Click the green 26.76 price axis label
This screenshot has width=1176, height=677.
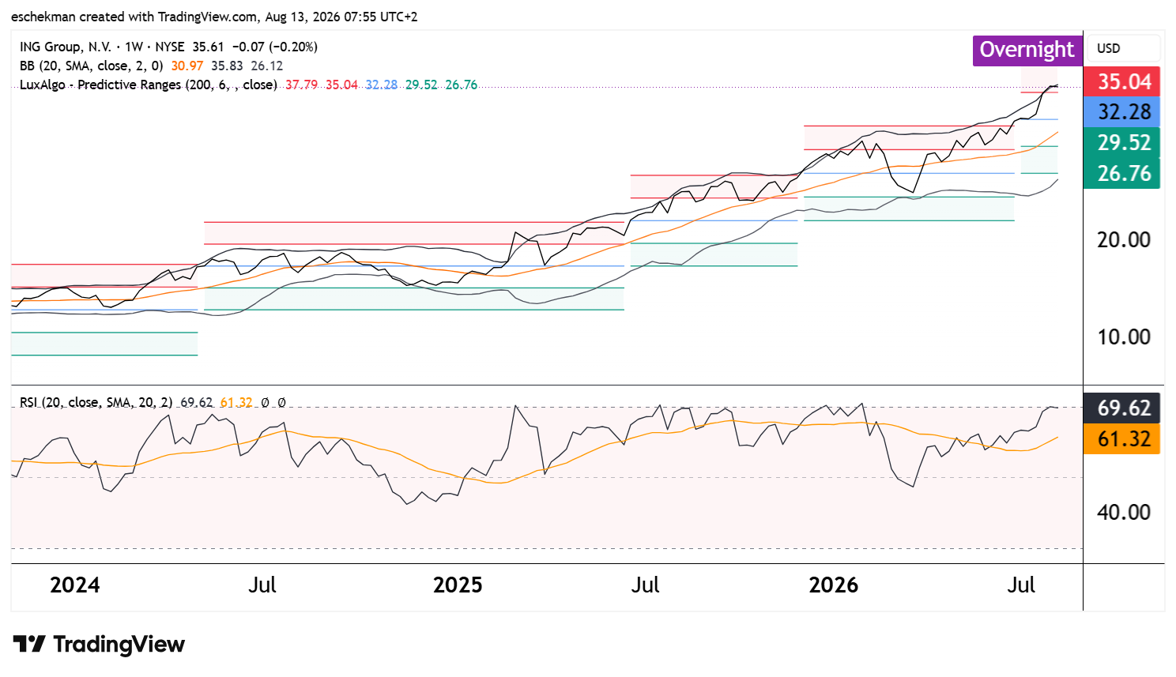1122,174
